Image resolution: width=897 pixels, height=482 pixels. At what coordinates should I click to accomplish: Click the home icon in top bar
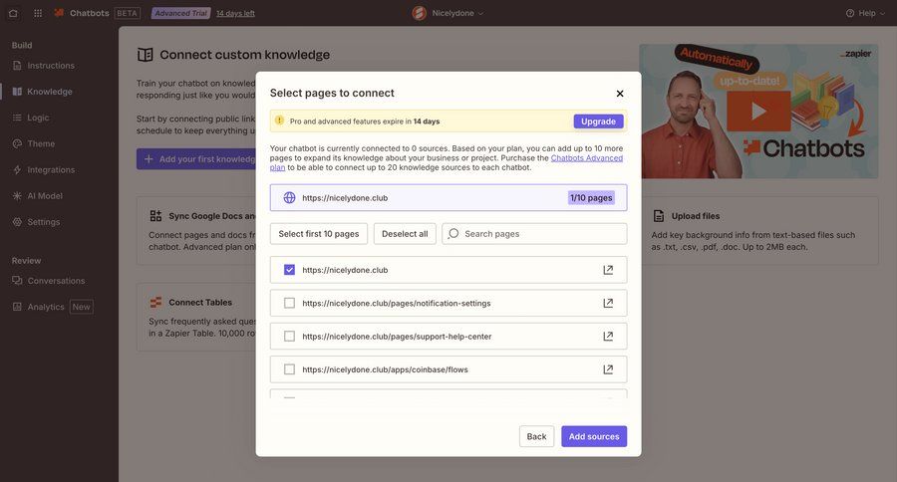[x=13, y=13]
